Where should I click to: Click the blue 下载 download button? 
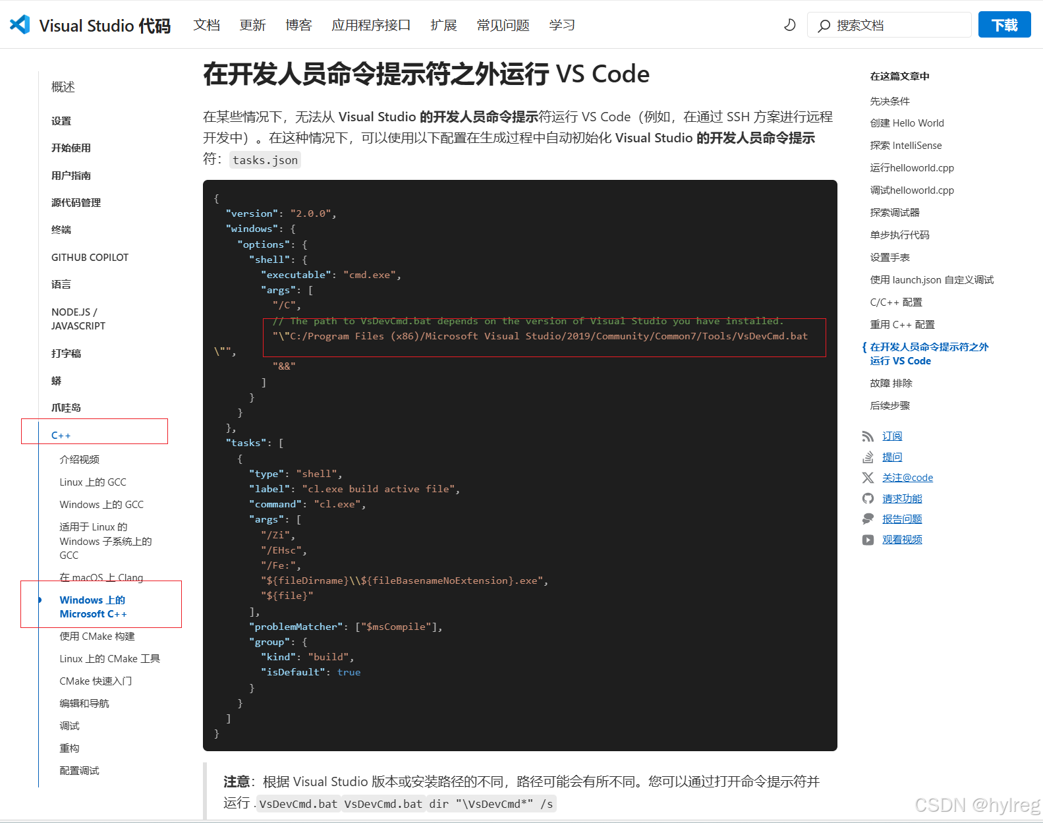[1004, 25]
